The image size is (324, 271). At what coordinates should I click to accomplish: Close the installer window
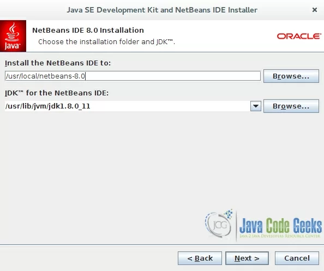tap(315, 10)
